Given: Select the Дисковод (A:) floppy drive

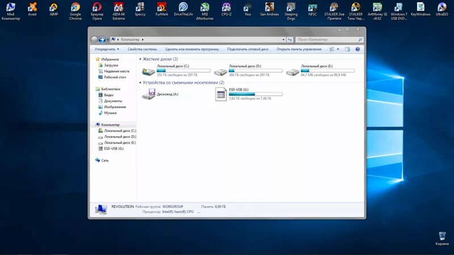Looking at the screenshot, I should point(160,94).
